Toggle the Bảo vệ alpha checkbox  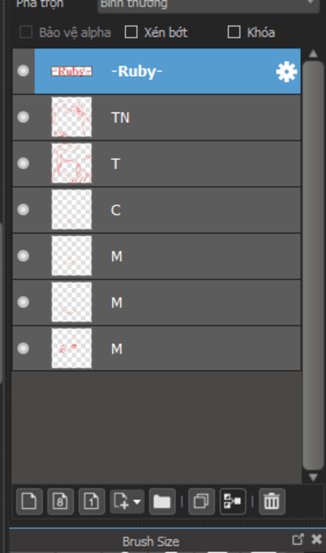pyautogui.click(x=26, y=32)
